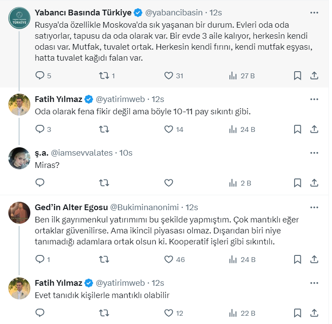
Task: Bookmark Ged'in Alter Egosu's tweet
Action: pyautogui.click(x=297, y=259)
